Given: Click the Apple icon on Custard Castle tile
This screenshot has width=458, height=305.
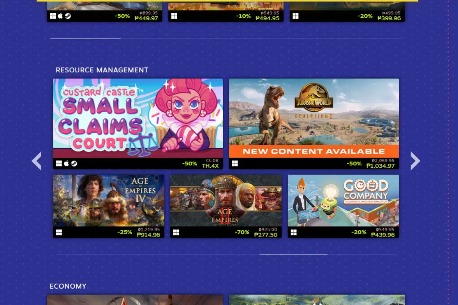Looking at the screenshot, I should pos(66,164).
